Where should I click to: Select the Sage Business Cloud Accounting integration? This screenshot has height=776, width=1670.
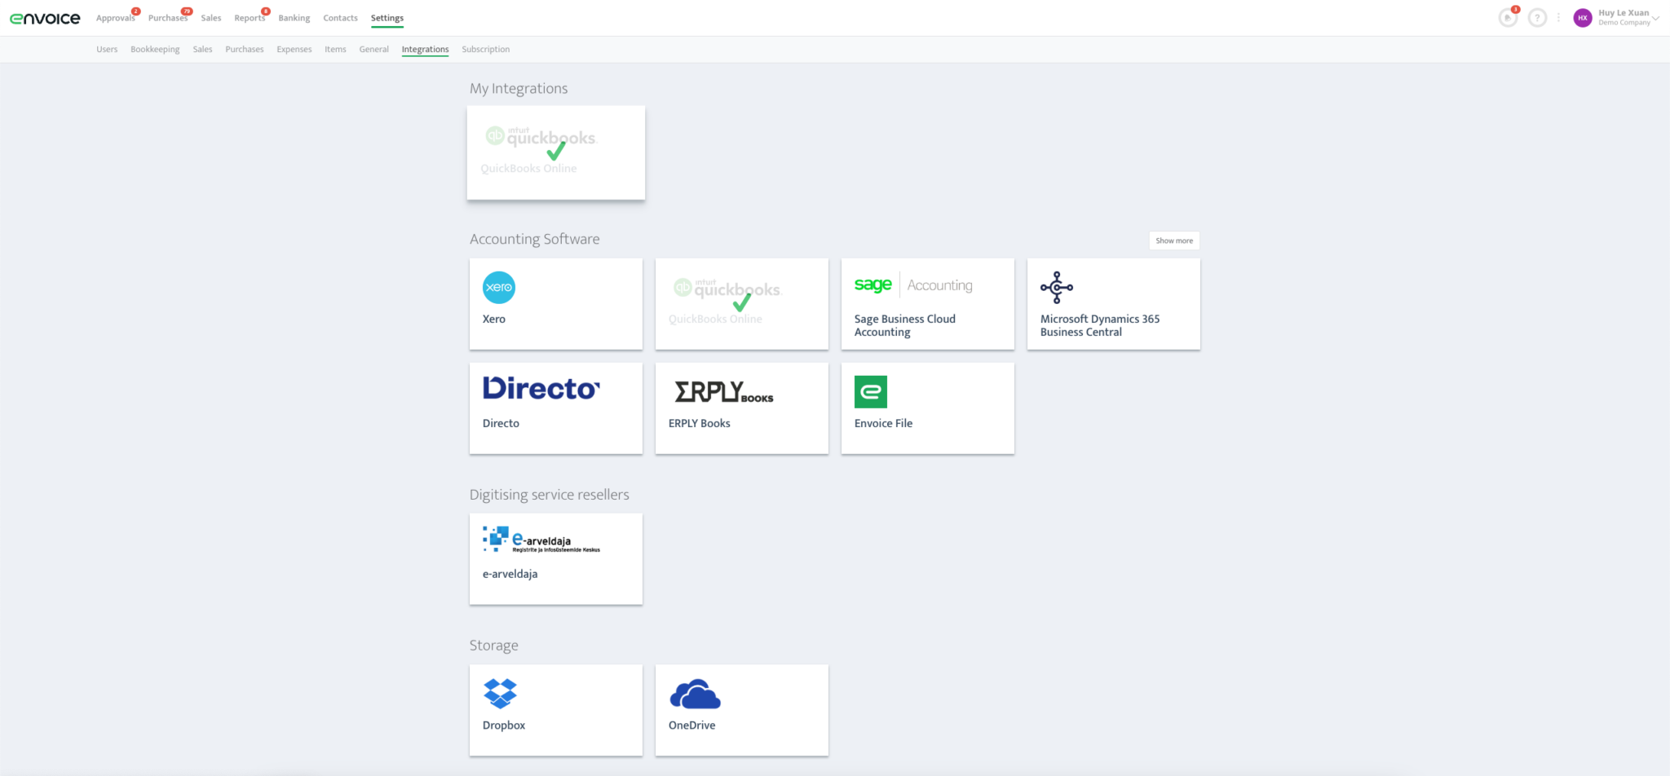pos(927,303)
